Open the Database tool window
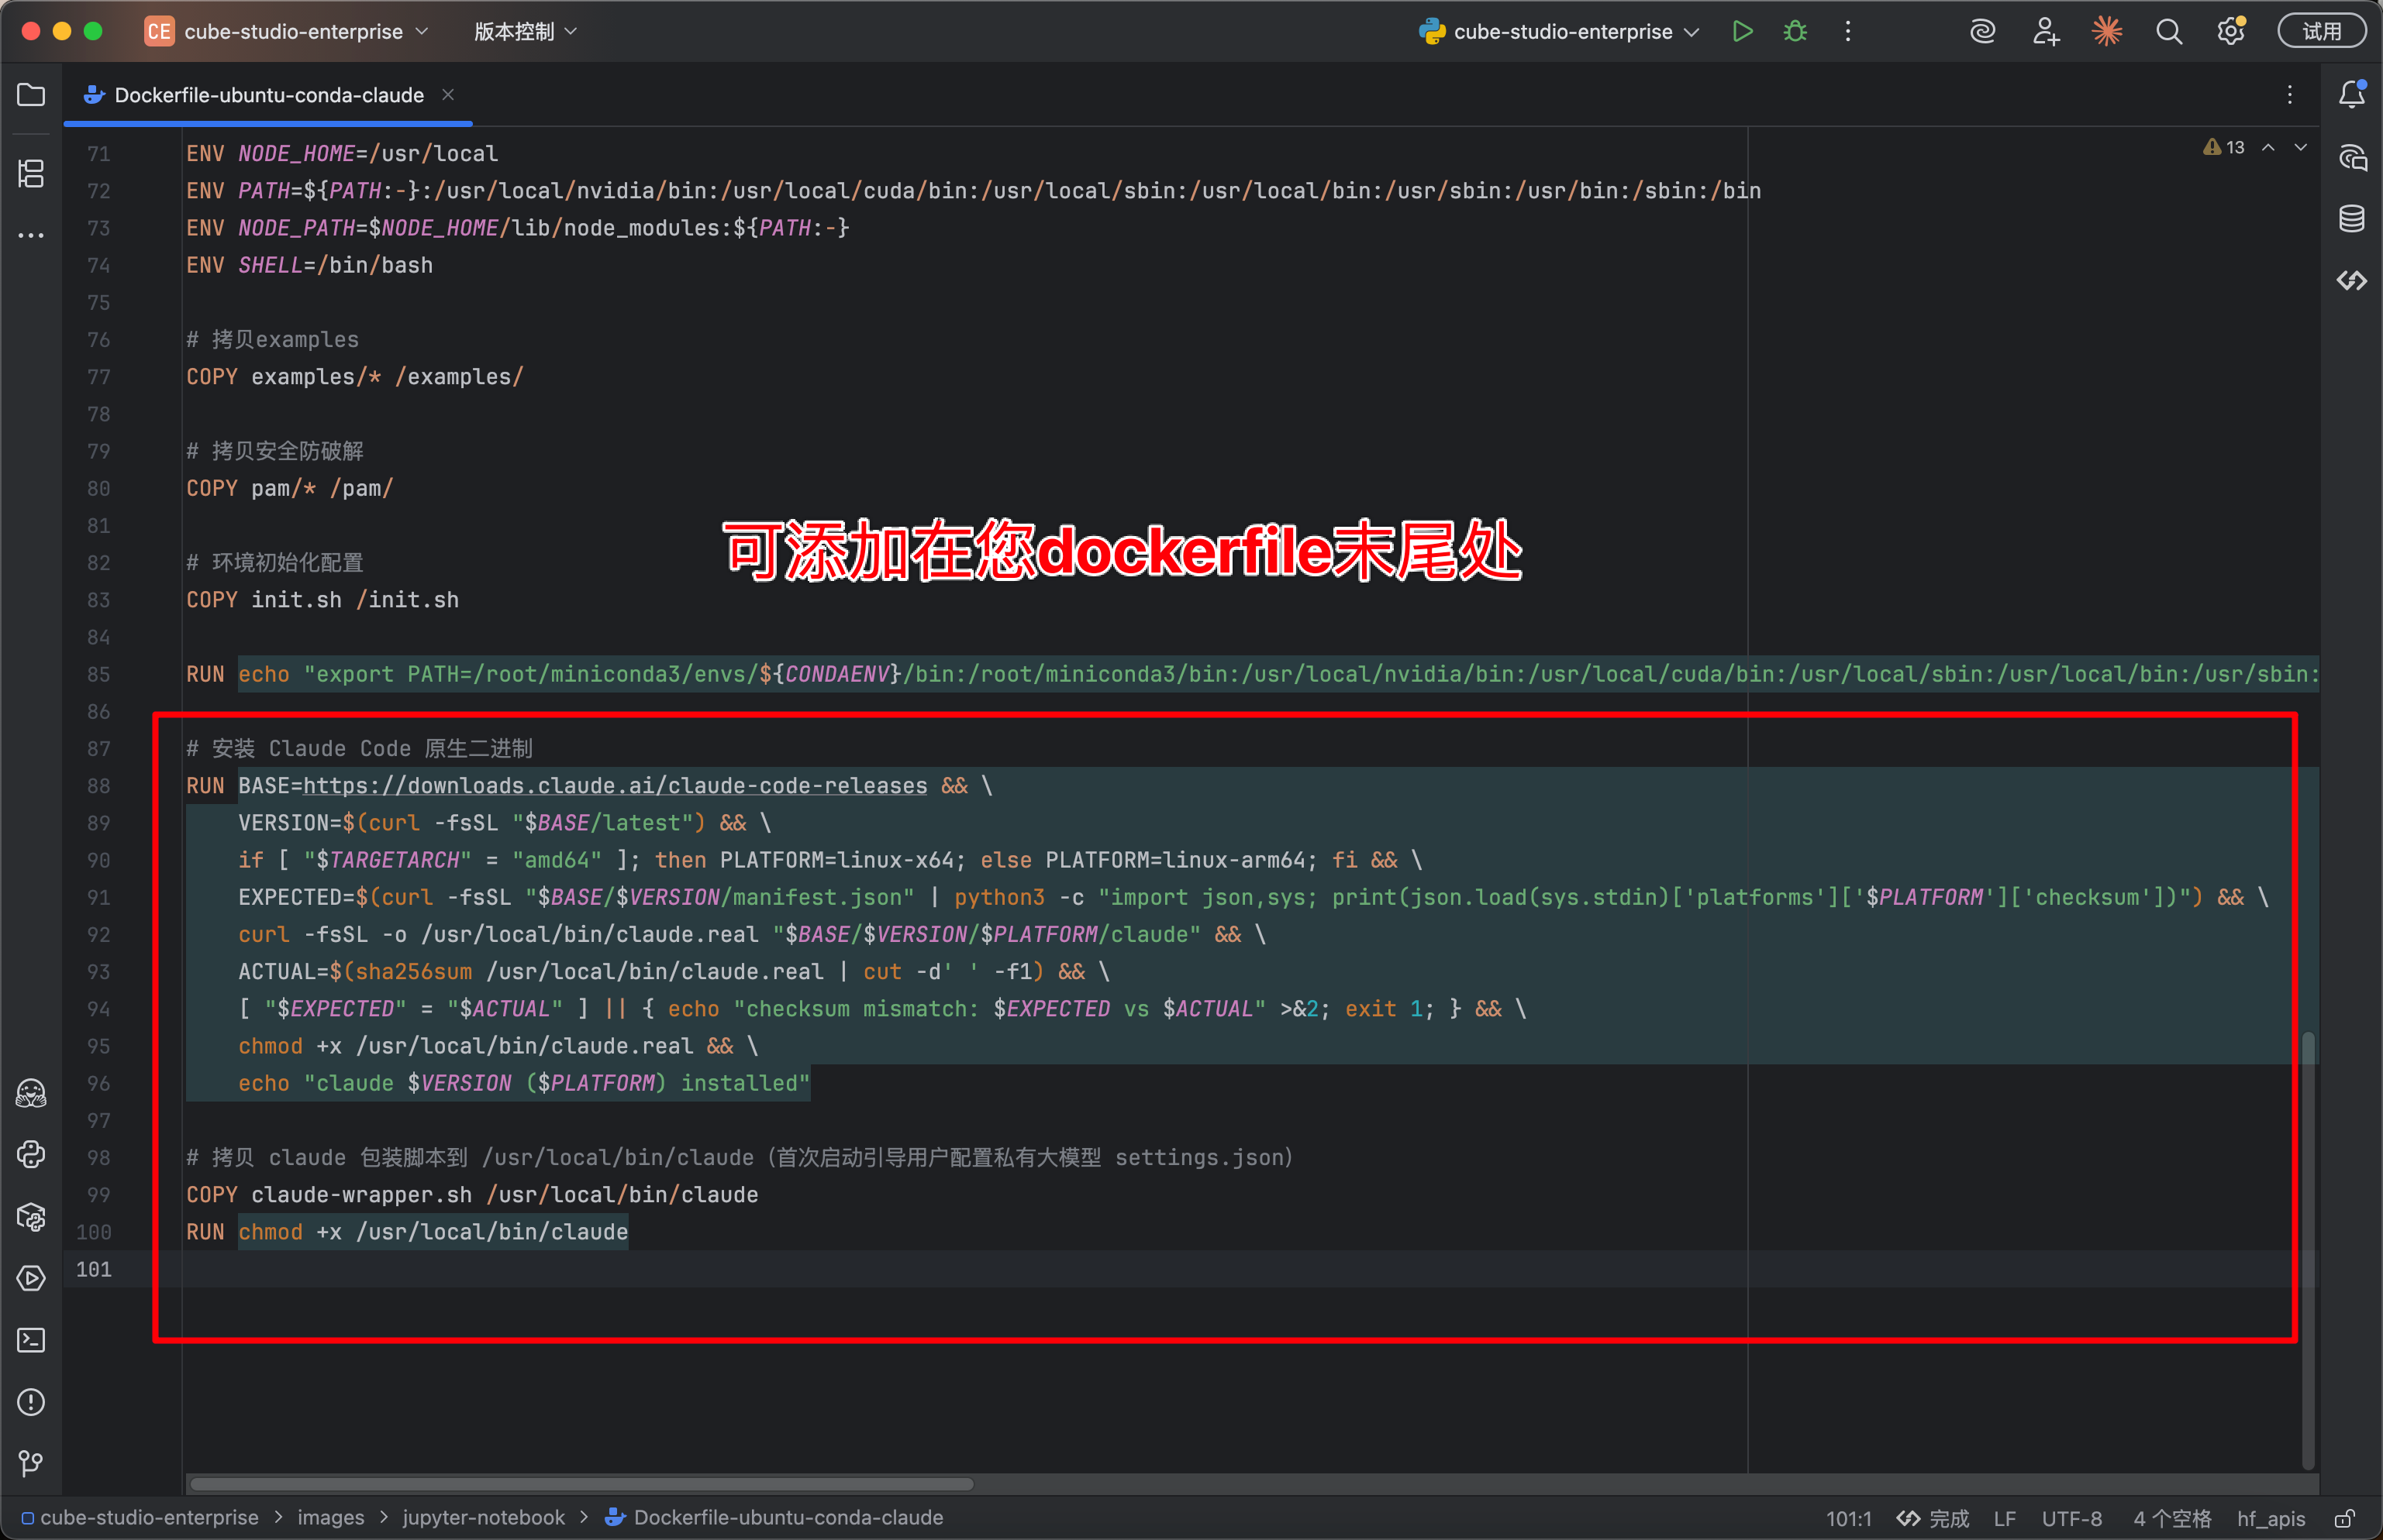The height and width of the screenshot is (1540, 2383). [2351, 219]
